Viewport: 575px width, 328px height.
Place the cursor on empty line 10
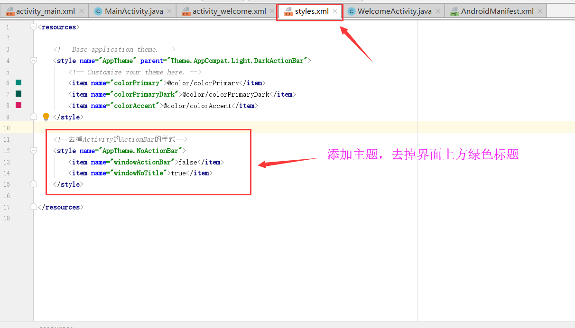click(304, 128)
